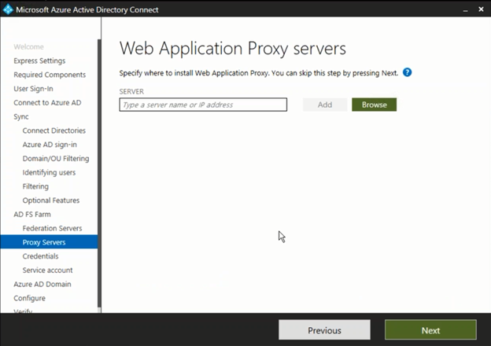The width and height of the screenshot is (491, 346).
Task: Select the Sync section
Action: (x=21, y=116)
